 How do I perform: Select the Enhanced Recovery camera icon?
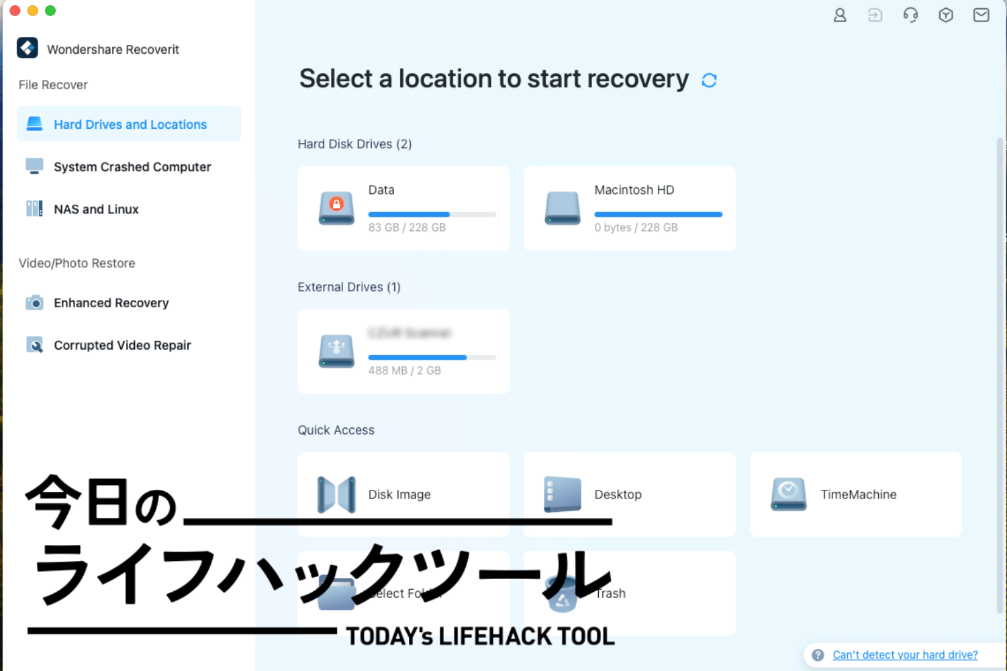coord(35,303)
